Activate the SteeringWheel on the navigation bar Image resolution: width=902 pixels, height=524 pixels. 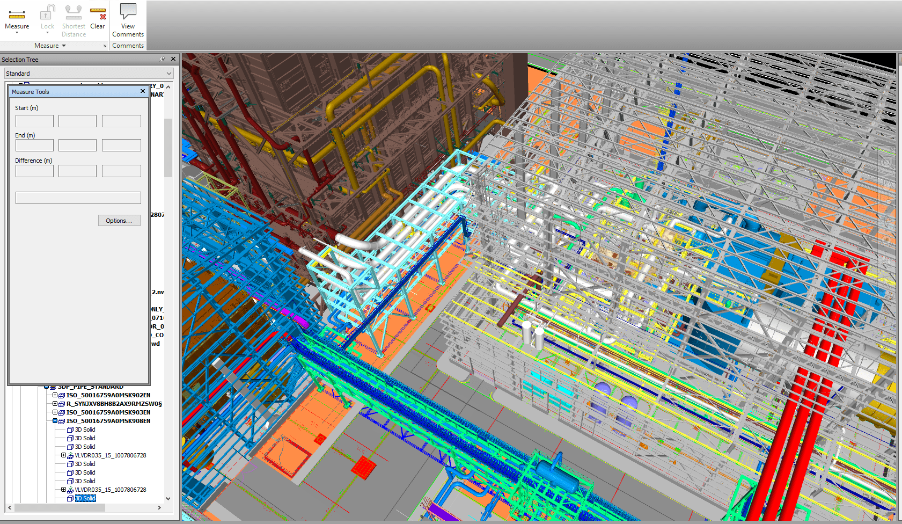tap(886, 162)
